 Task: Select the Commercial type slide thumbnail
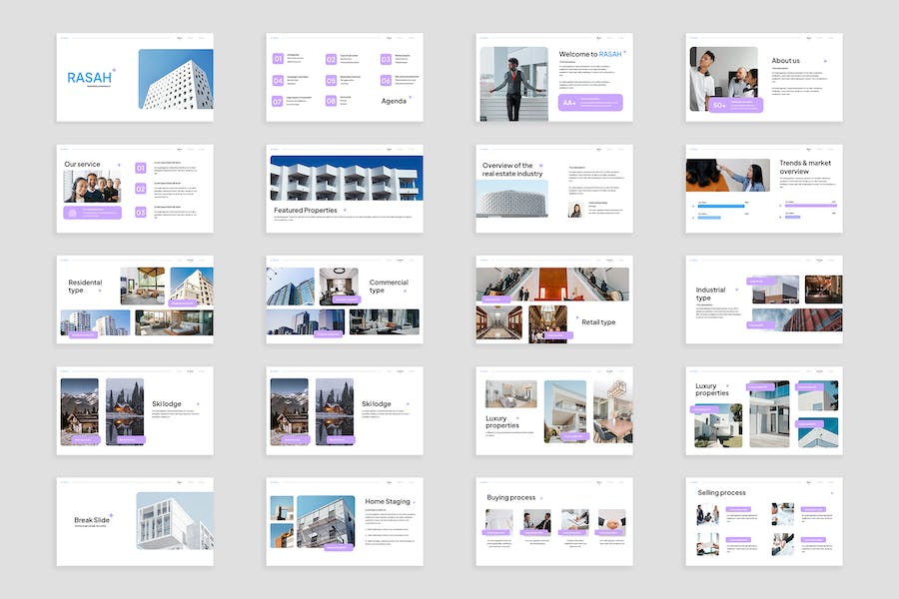click(345, 299)
